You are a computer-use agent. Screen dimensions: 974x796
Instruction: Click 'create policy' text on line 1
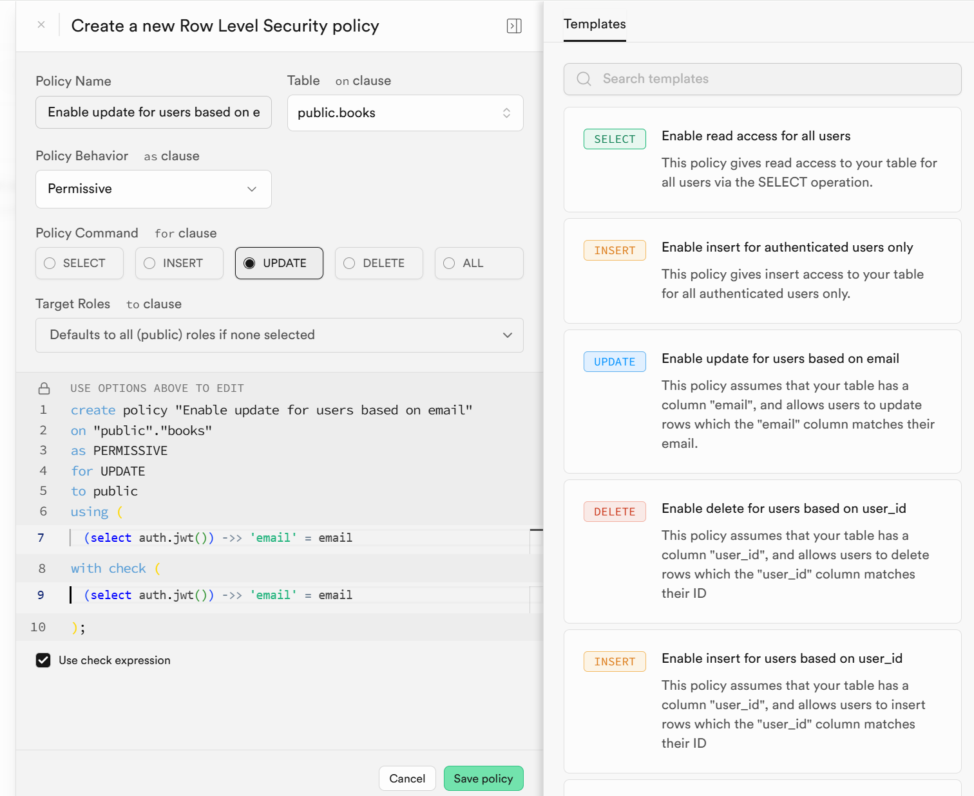tap(119, 411)
